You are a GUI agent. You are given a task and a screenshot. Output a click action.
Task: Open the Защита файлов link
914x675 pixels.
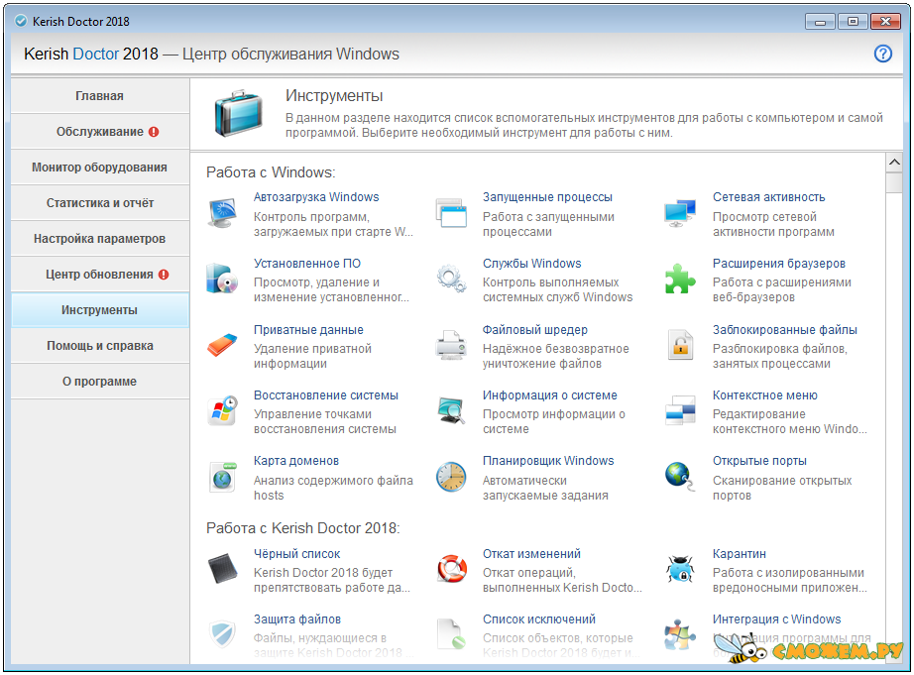(297, 619)
